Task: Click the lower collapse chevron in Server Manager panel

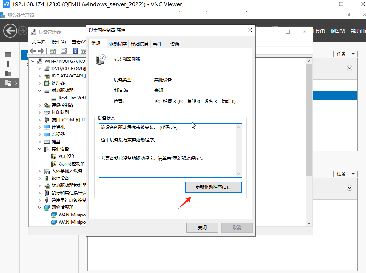Action: click(350, 188)
